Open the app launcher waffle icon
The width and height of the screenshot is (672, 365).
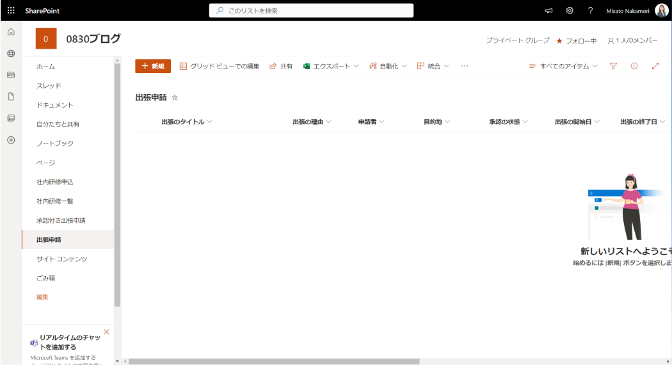[x=11, y=10]
